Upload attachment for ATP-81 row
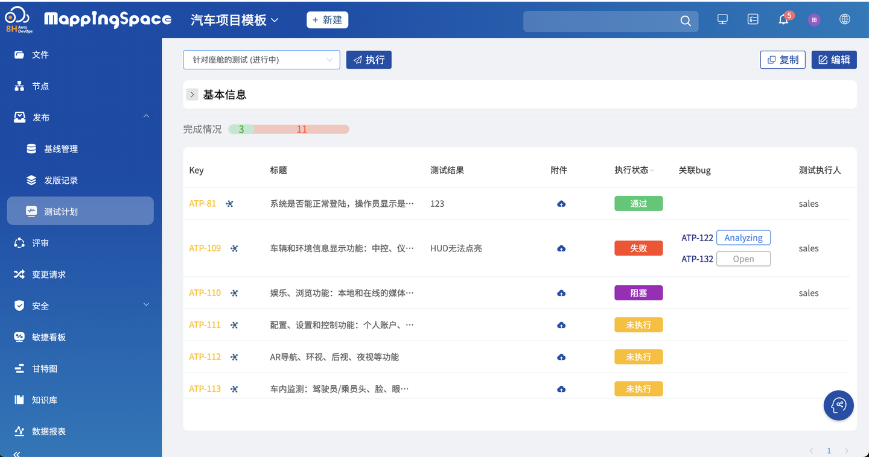Image resolution: width=869 pixels, height=457 pixels. pyautogui.click(x=561, y=204)
